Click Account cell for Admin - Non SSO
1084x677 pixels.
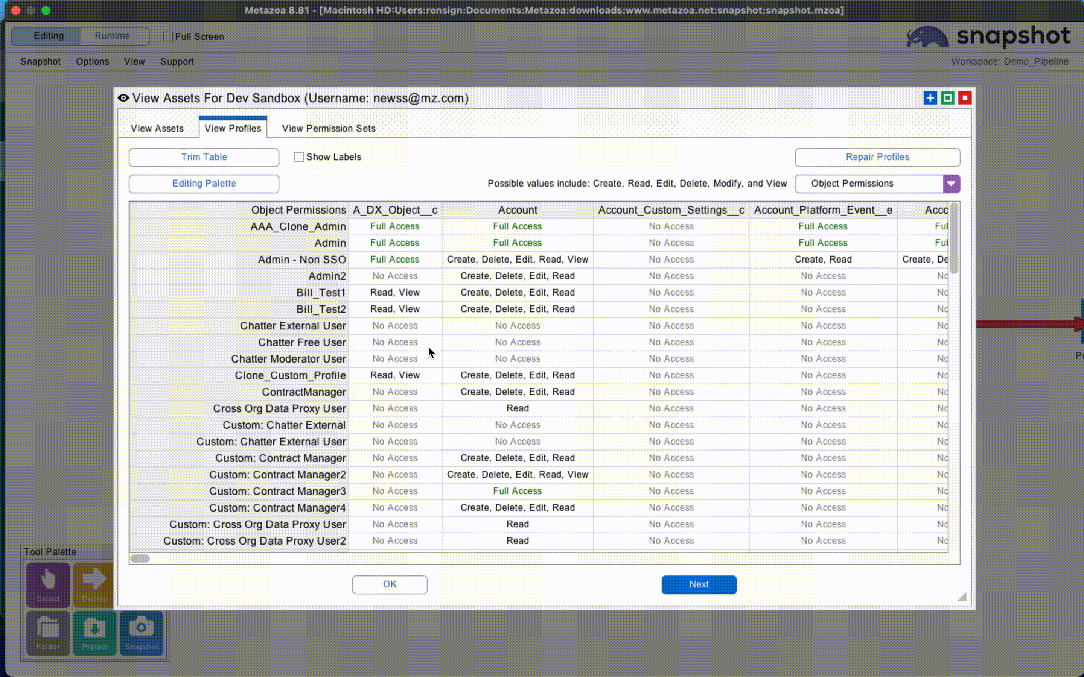click(x=518, y=260)
